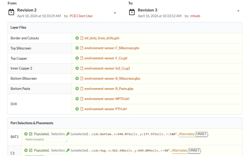This screenshot has width=250, height=156.
Task: Click the file icon beside B_Silkscreen.gbo
Action: (82, 78)
